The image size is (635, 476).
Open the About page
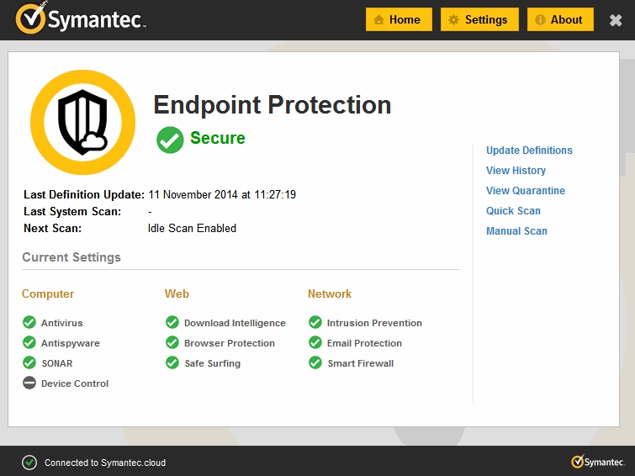click(560, 19)
